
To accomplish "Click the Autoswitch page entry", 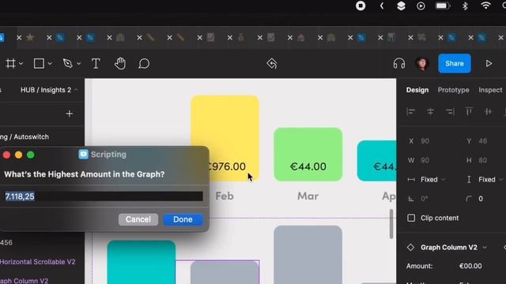I will pos(25,136).
